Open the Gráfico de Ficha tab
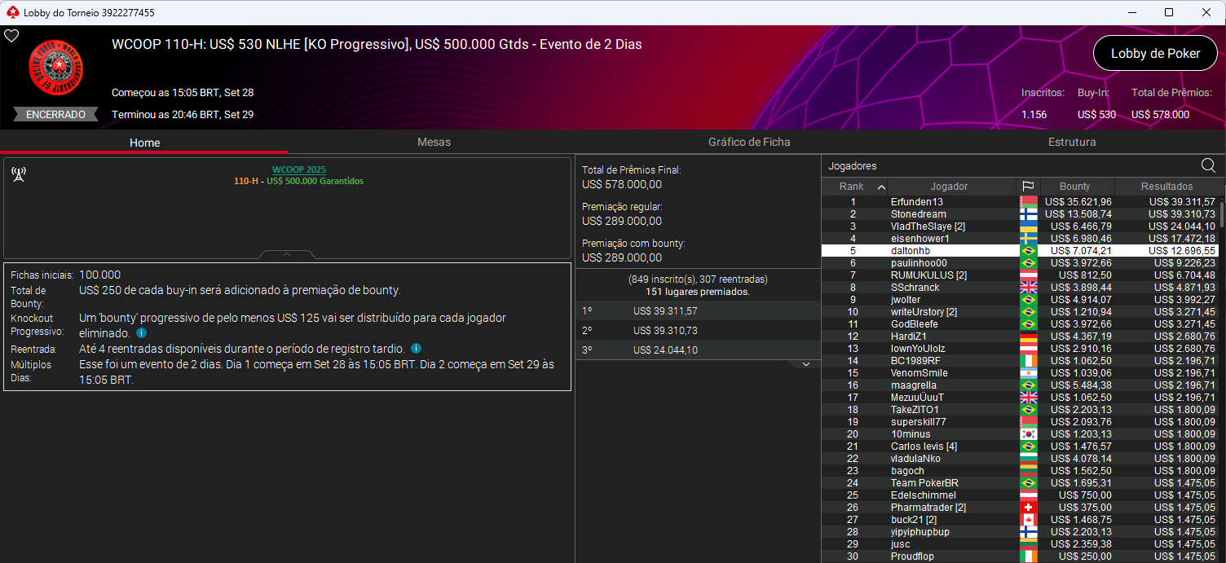 pyautogui.click(x=748, y=142)
